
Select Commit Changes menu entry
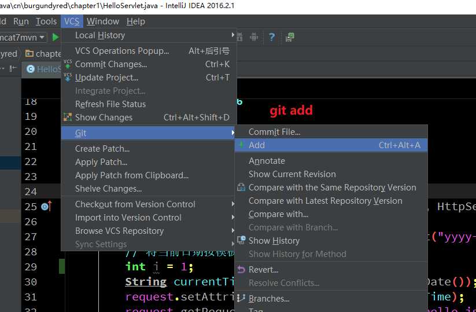(149, 64)
